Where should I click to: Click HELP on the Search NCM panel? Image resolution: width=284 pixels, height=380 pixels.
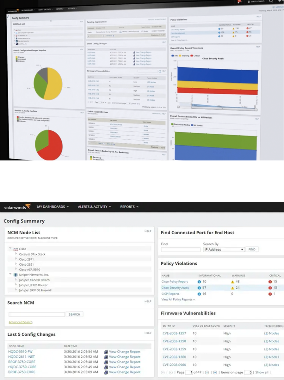click(x=148, y=301)
